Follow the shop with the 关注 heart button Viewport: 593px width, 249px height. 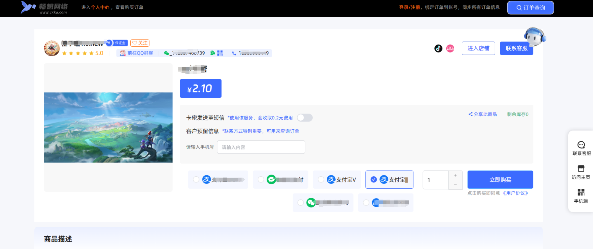click(140, 43)
